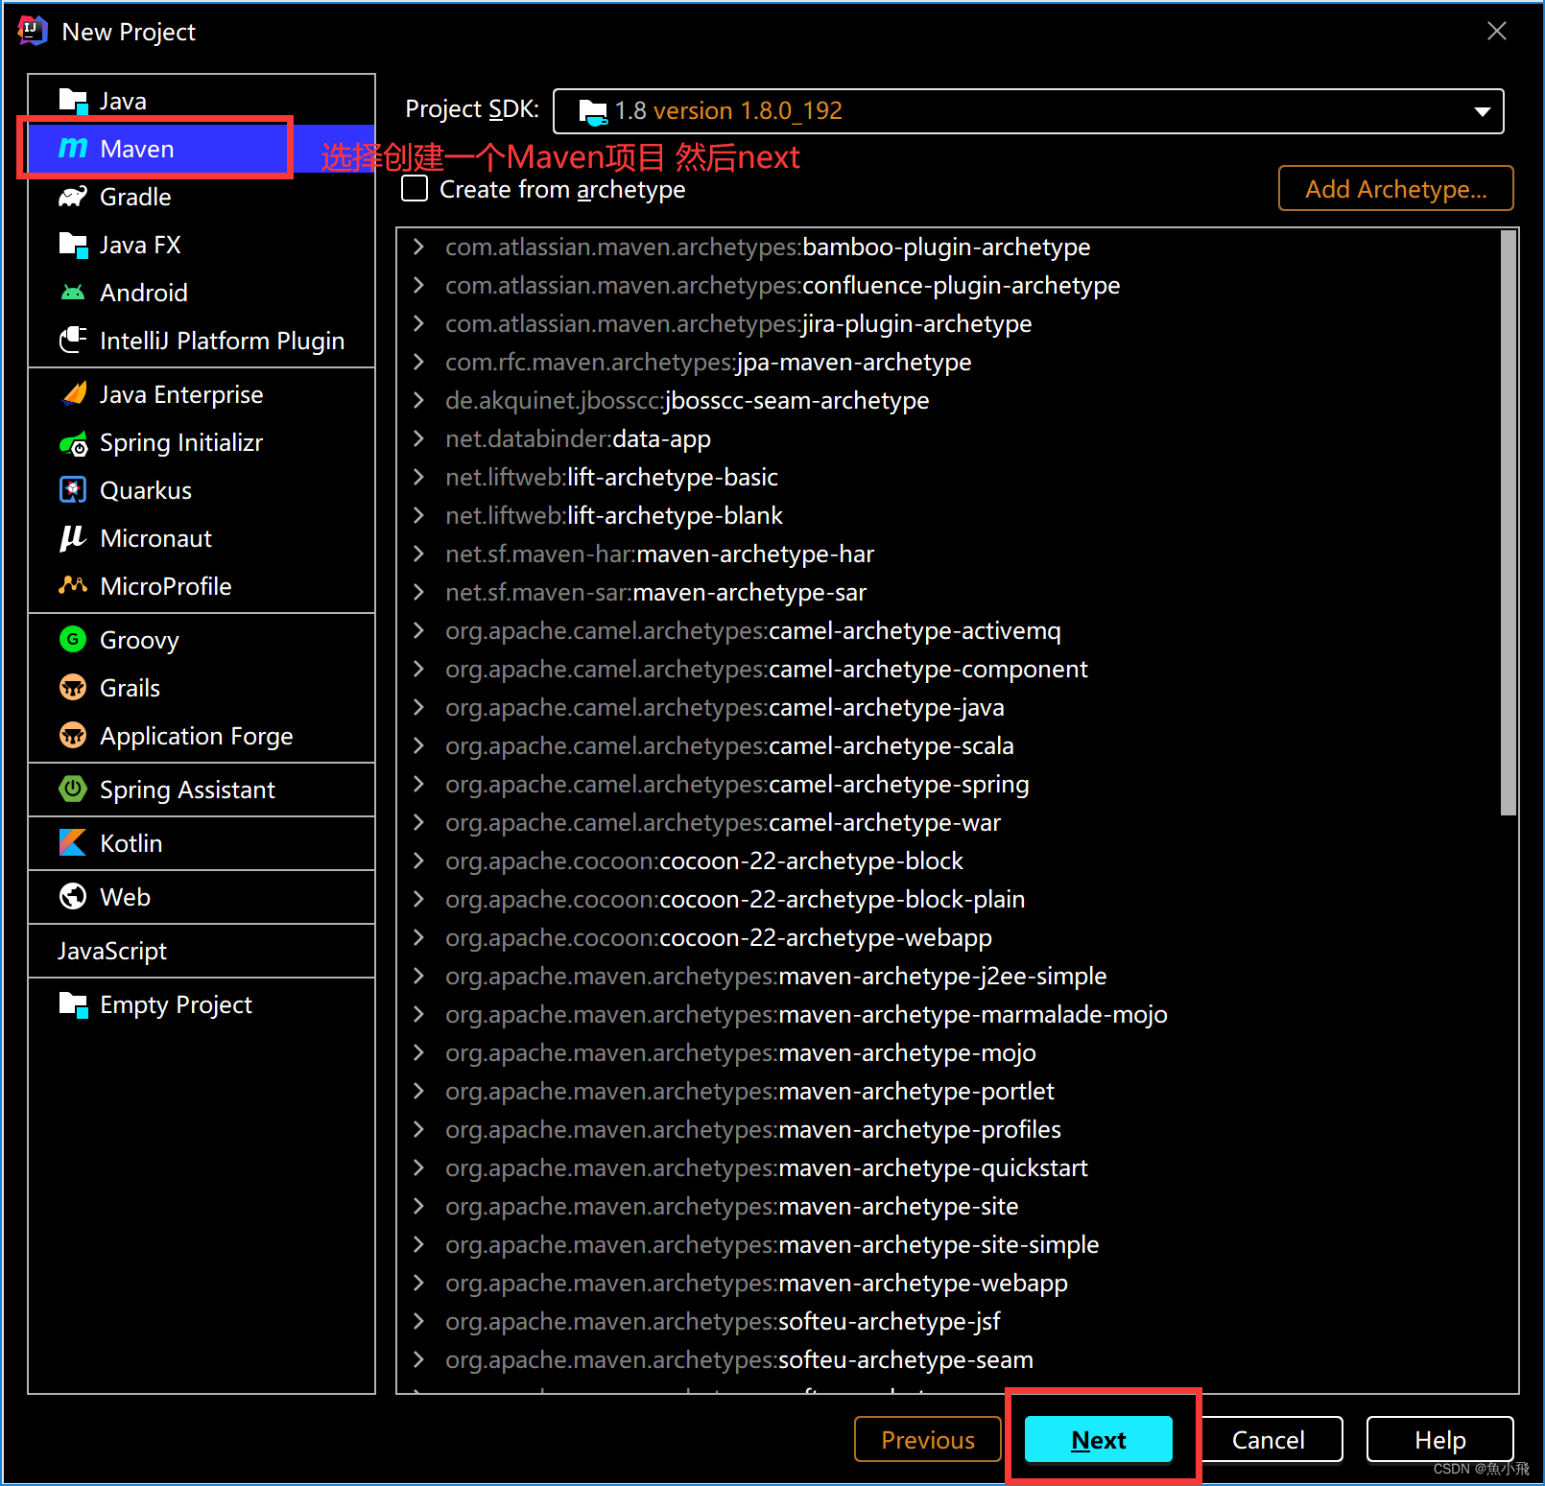Close the New Project dialog
The image size is (1545, 1486).
click(x=1497, y=31)
